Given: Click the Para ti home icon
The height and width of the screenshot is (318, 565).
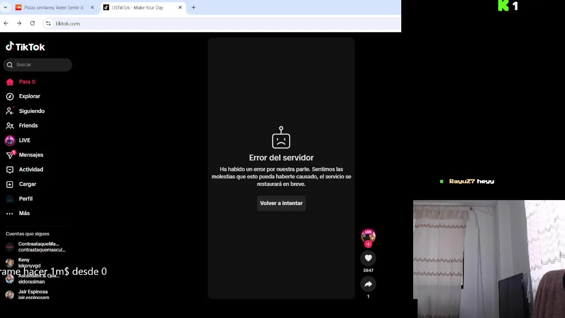Looking at the screenshot, I should 10,82.
